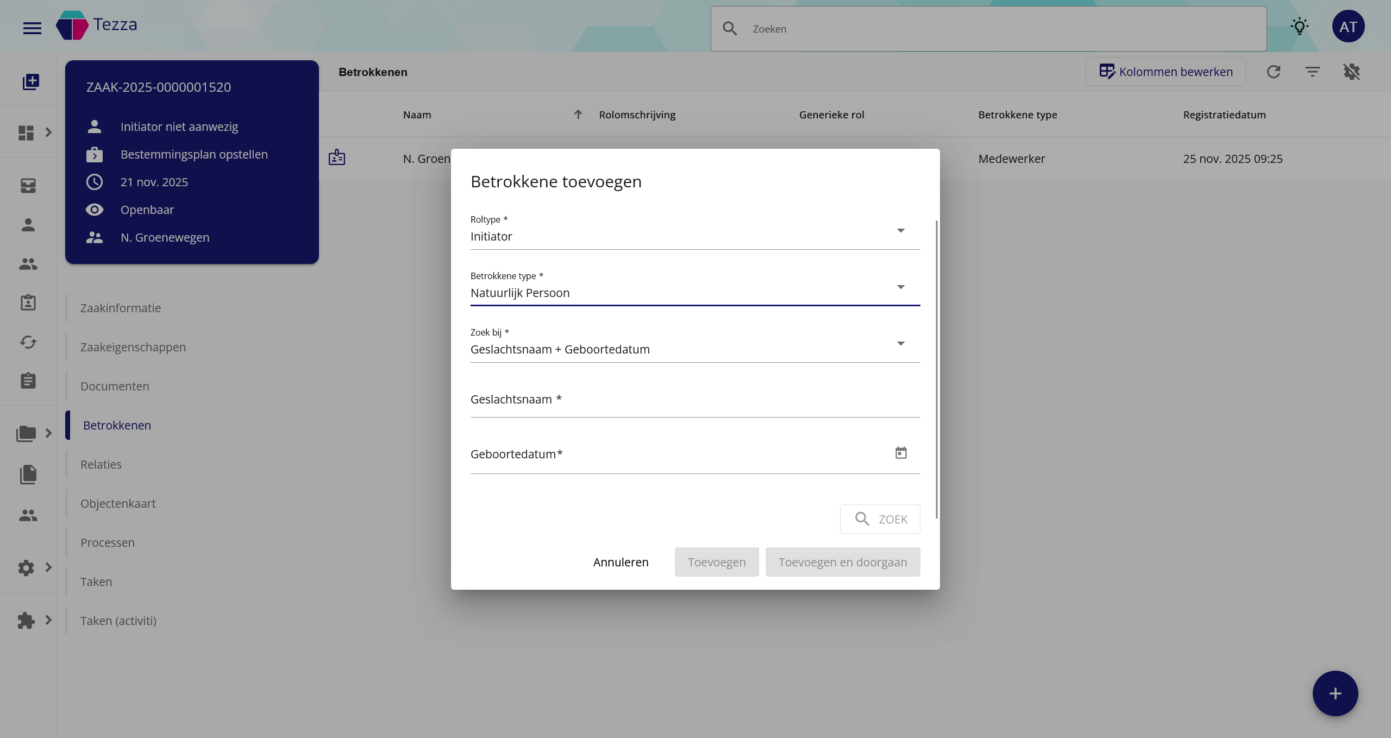Click the refresh icon in Betrokkenen toolbar
Screen dimensions: 1391x738
click(x=1273, y=72)
